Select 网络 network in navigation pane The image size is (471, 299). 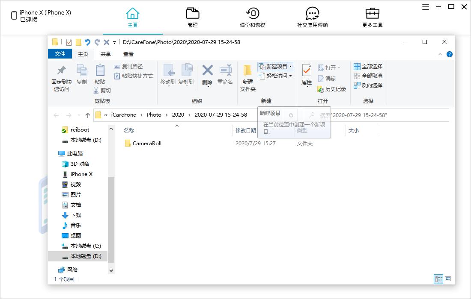point(68,270)
